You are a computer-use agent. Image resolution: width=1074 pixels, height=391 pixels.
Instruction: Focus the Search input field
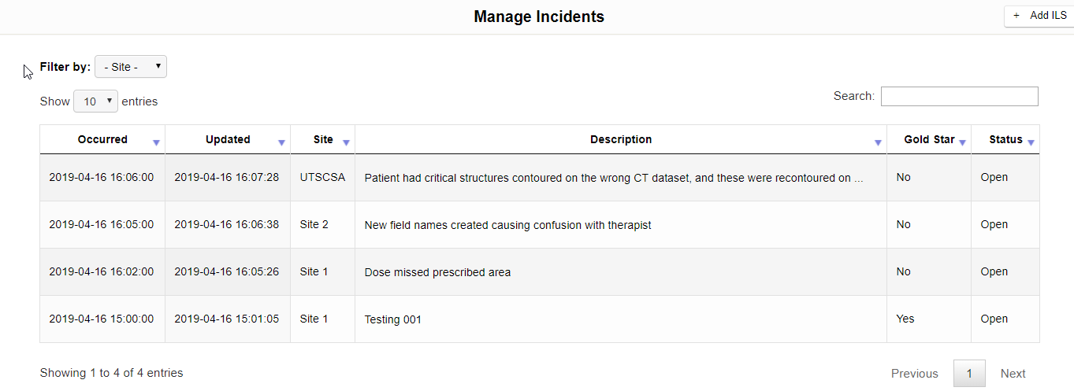[959, 96]
